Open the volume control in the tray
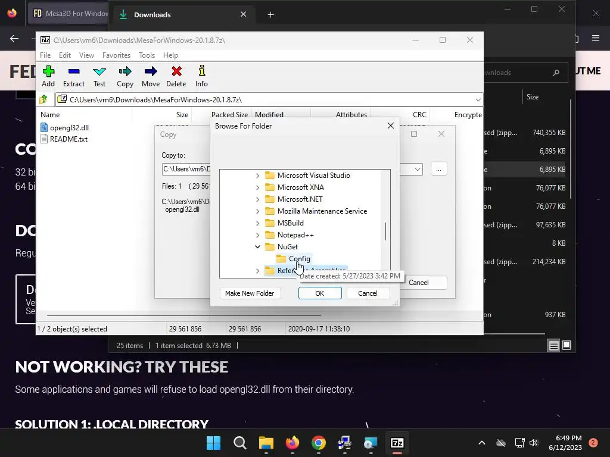The image size is (610, 457). pos(534,443)
